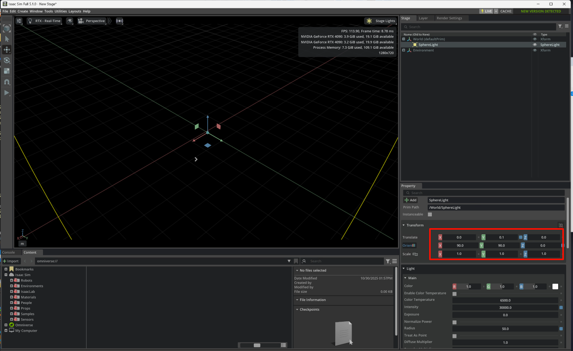This screenshot has height=351, width=573.
Task: Expand the Environment tree node
Action: 404,50
